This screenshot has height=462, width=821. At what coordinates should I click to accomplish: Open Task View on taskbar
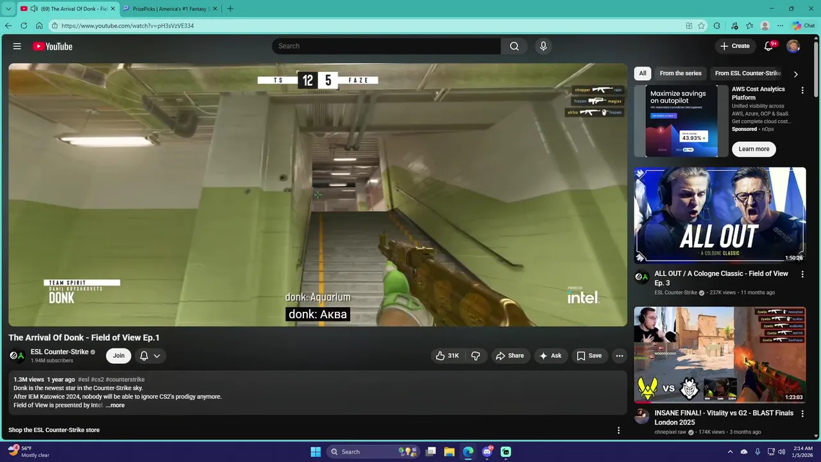[x=431, y=452]
